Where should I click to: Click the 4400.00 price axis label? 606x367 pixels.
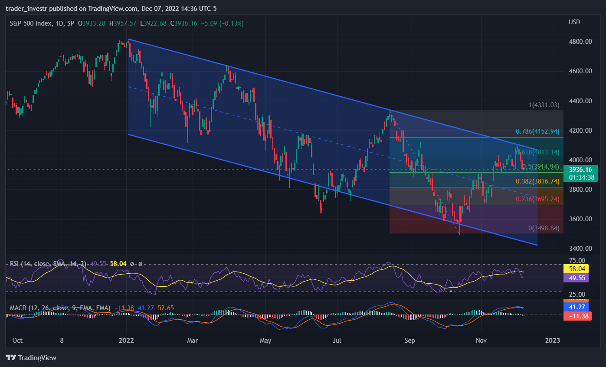pos(581,101)
